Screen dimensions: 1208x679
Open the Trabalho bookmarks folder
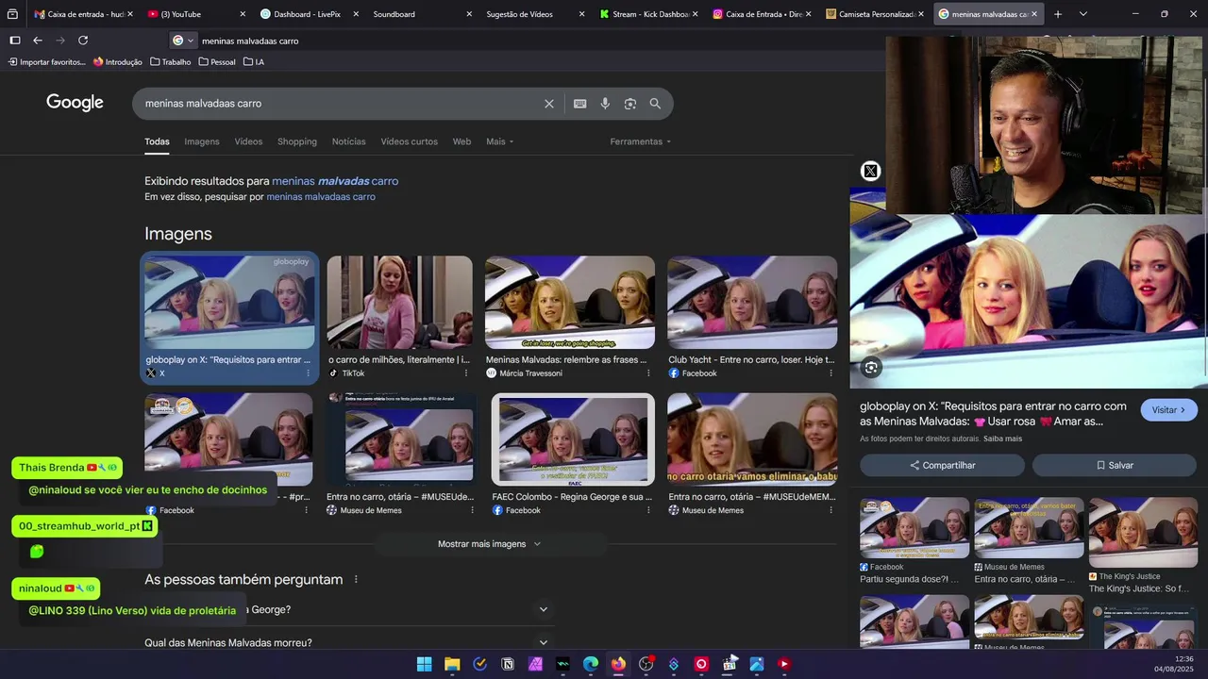pyautogui.click(x=170, y=62)
